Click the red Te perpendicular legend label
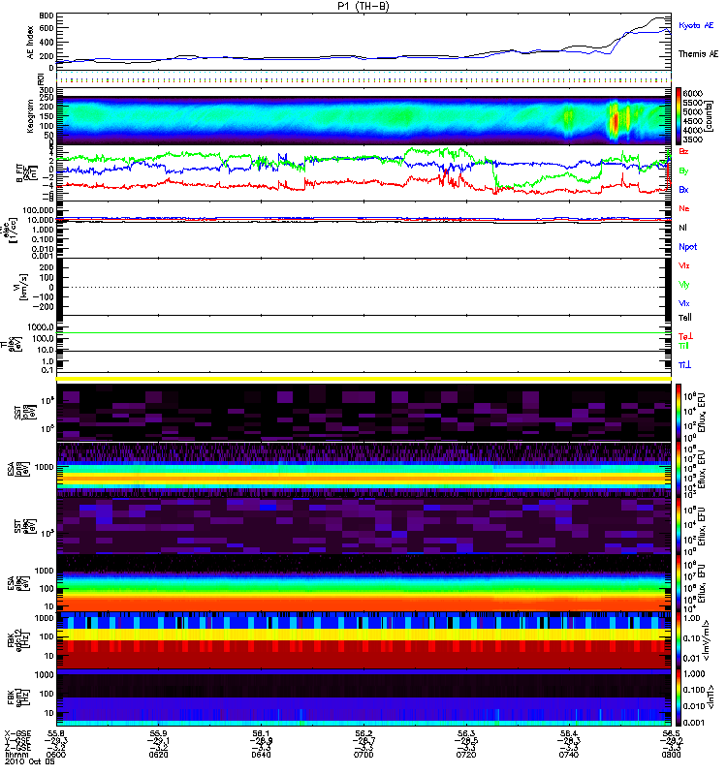 (x=685, y=336)
